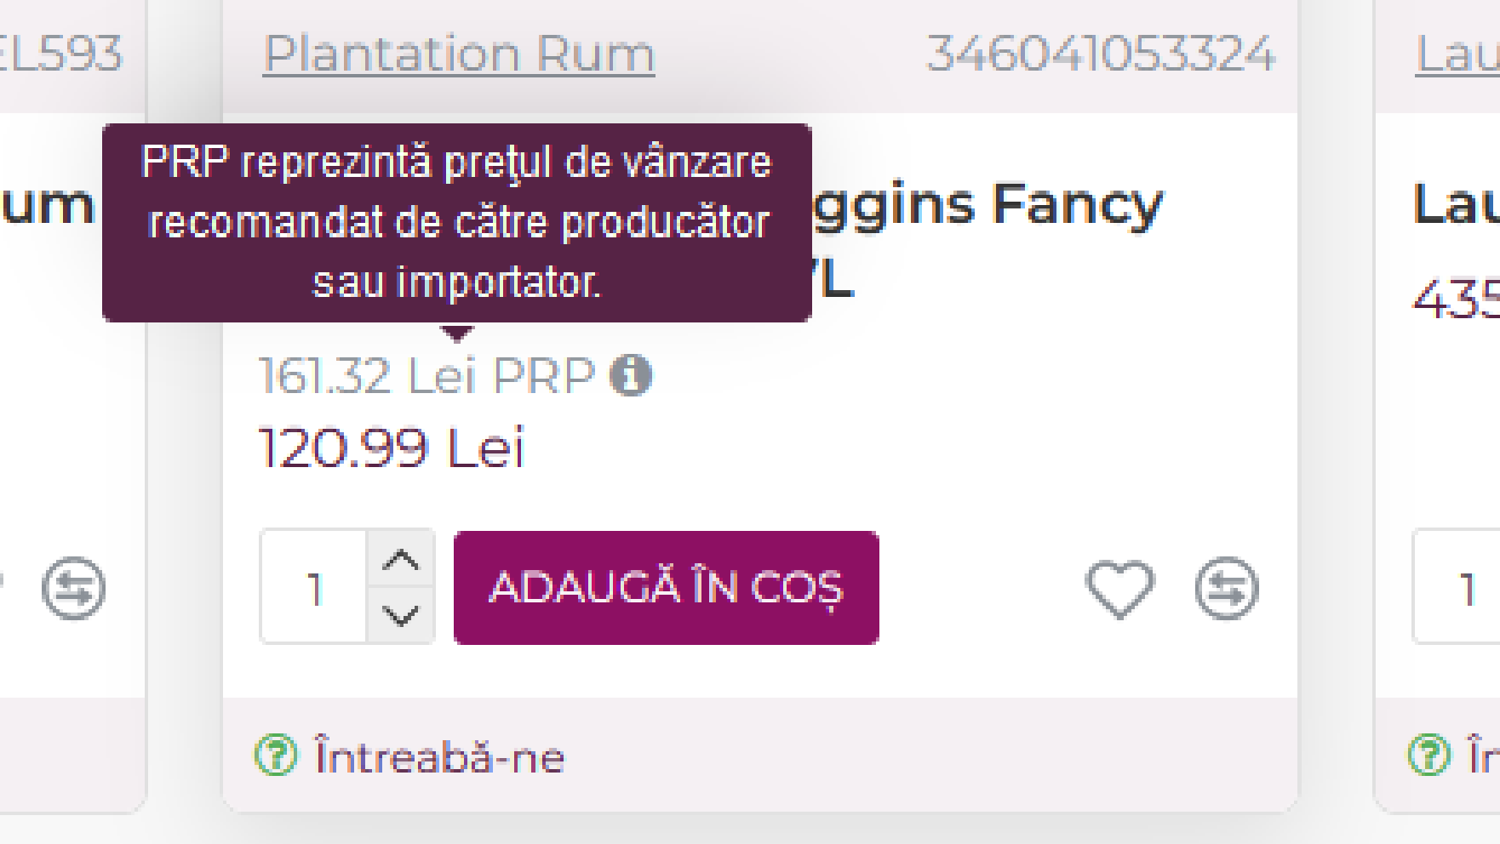This screenshot has width=1500, height=844.
Task: Click green question icon on right card
Action: [1428, 756]
